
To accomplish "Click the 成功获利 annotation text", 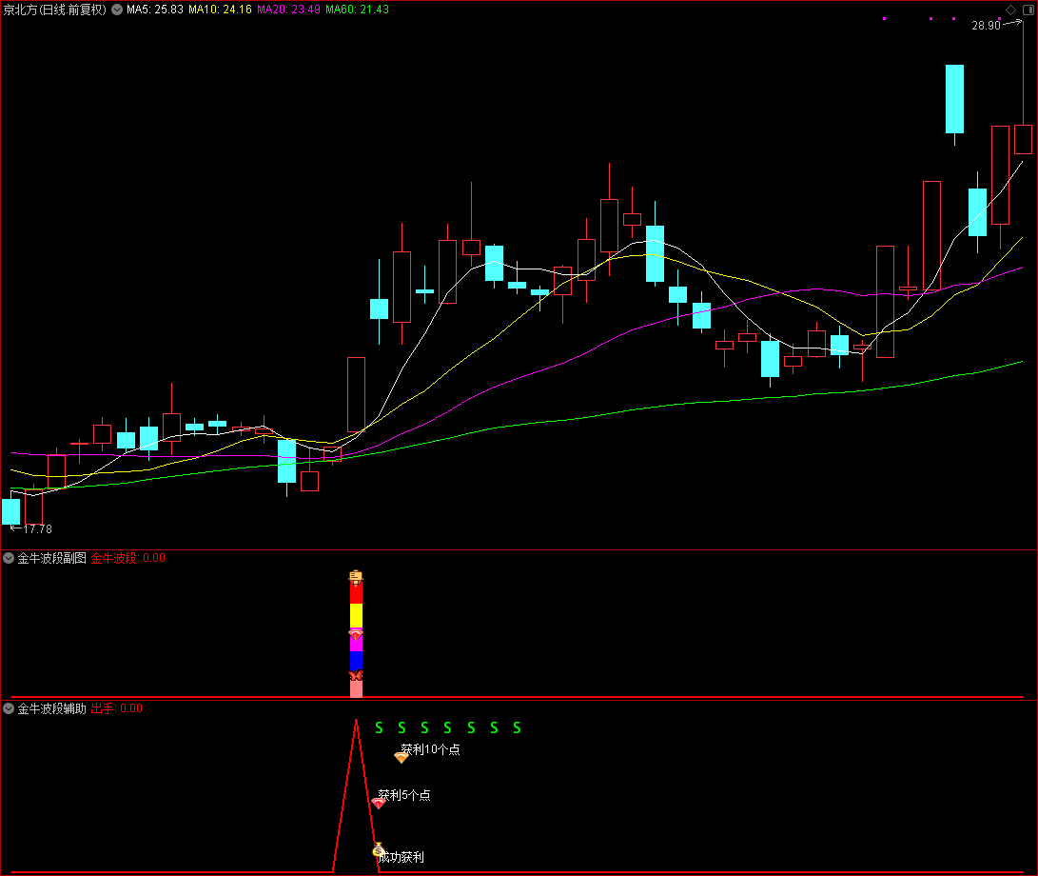I will coord(401,858).
